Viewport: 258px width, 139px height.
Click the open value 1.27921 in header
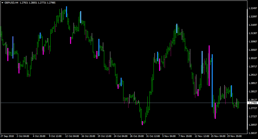click(24, 3)
